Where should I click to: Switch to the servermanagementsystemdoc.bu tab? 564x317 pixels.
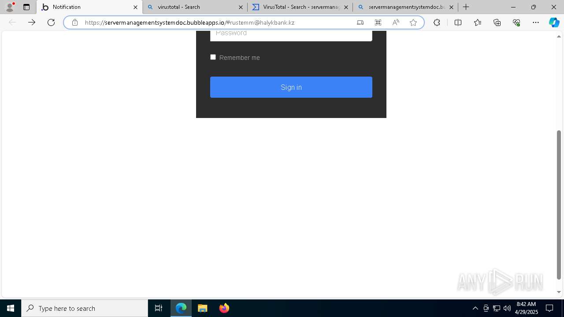coord(405,7)
